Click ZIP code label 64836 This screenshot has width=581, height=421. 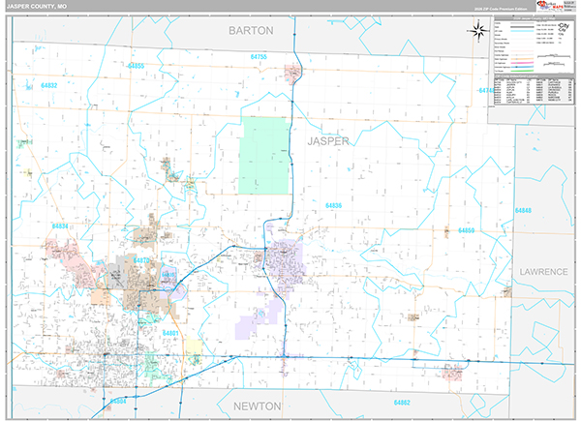(x=333, y=206)
